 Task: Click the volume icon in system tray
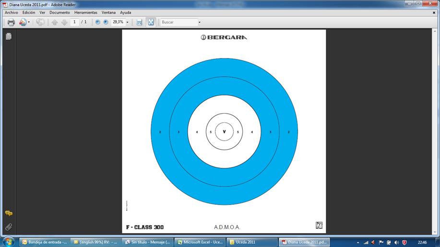(396, 242)
